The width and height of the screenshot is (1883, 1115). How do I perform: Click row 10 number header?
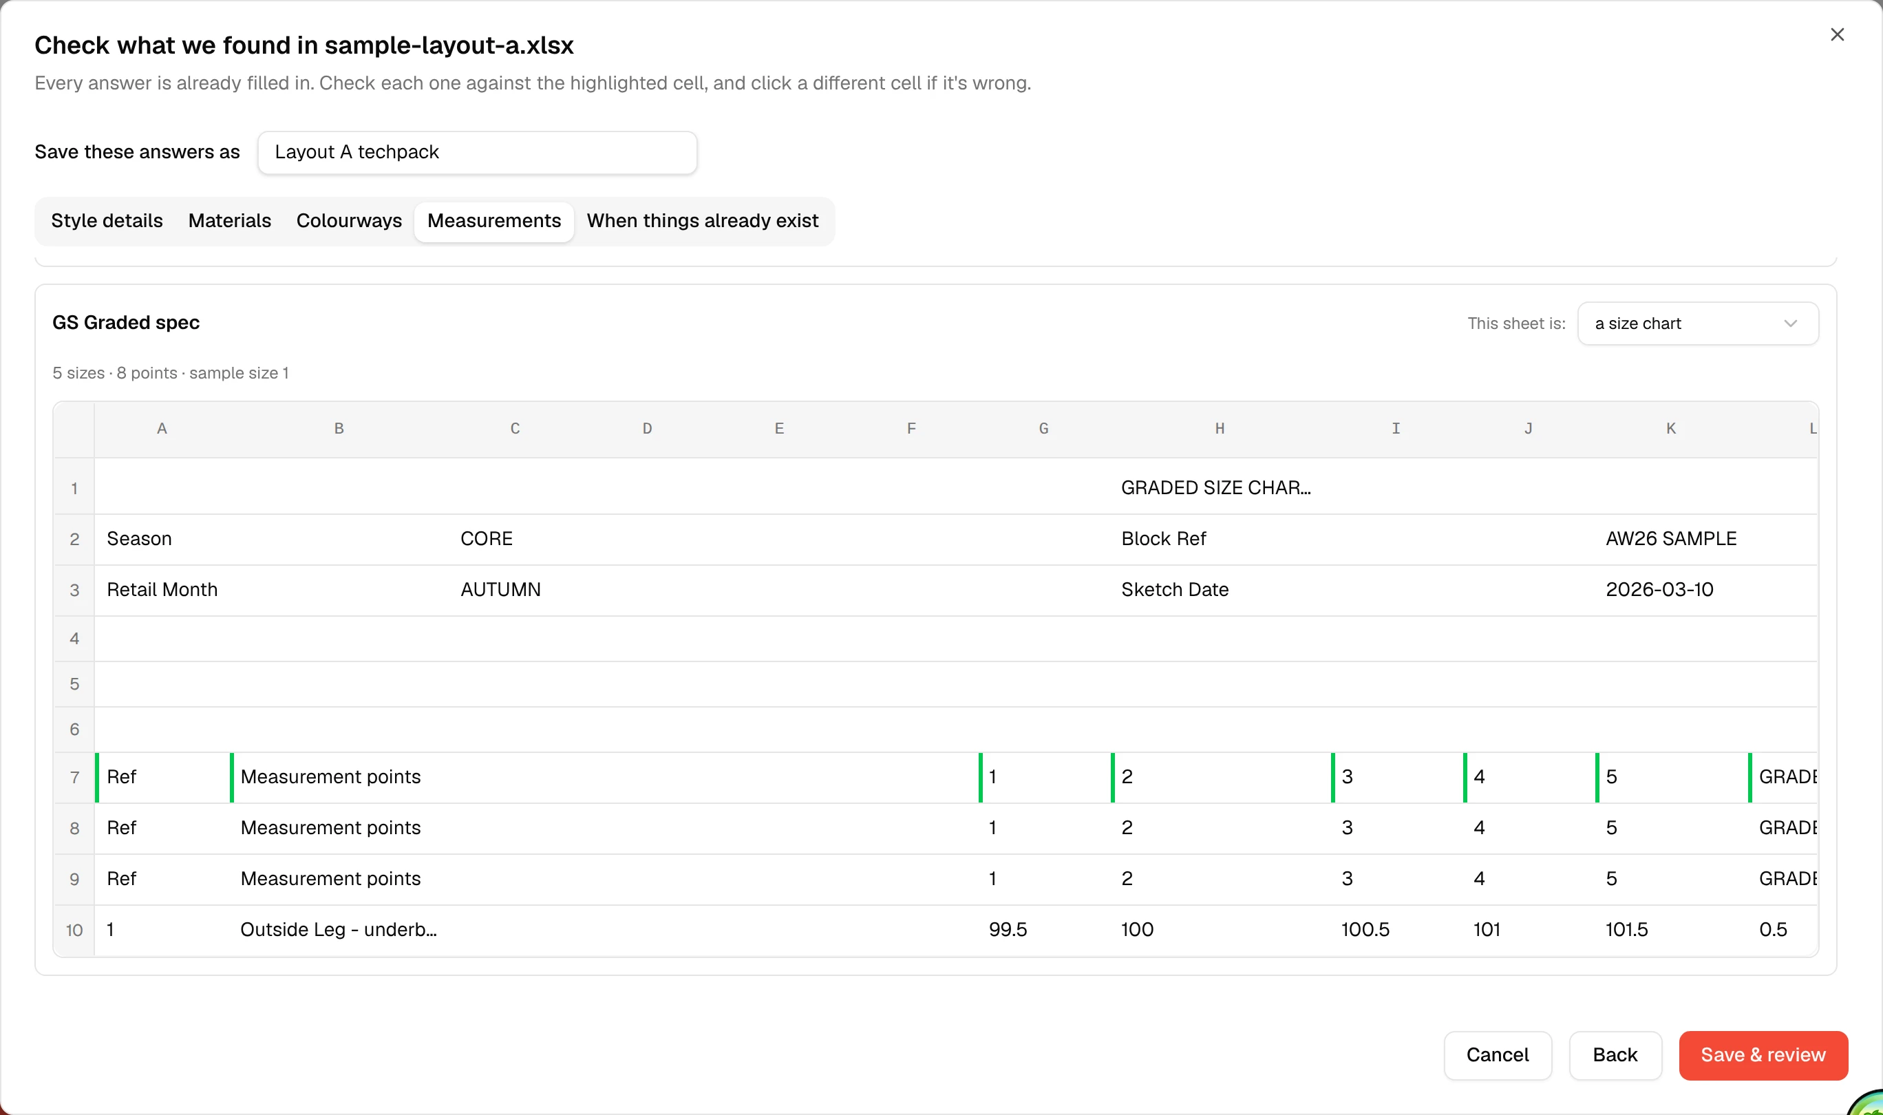click(74, 930)
